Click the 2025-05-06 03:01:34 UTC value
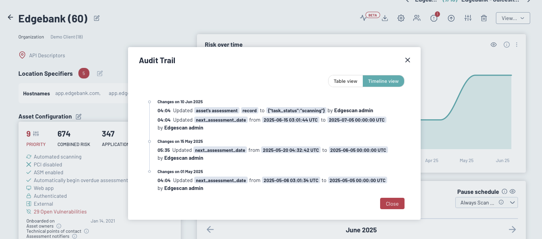The width and height of the screenshot is (542, 239). tap(291, 181)
